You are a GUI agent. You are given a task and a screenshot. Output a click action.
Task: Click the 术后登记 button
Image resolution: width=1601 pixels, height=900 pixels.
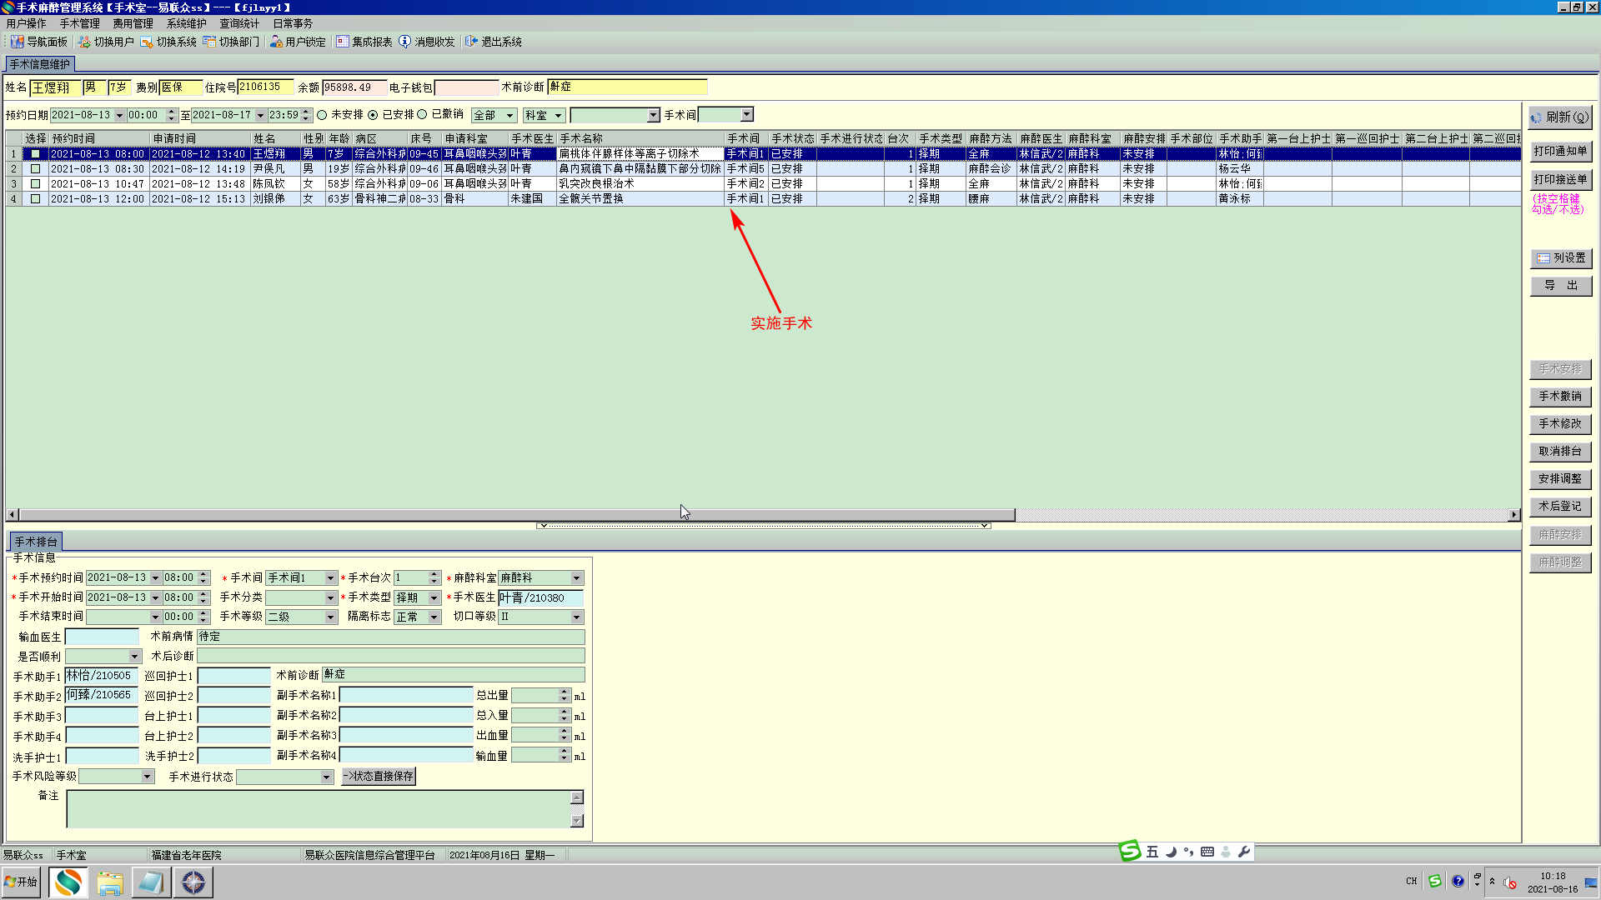1560,506
